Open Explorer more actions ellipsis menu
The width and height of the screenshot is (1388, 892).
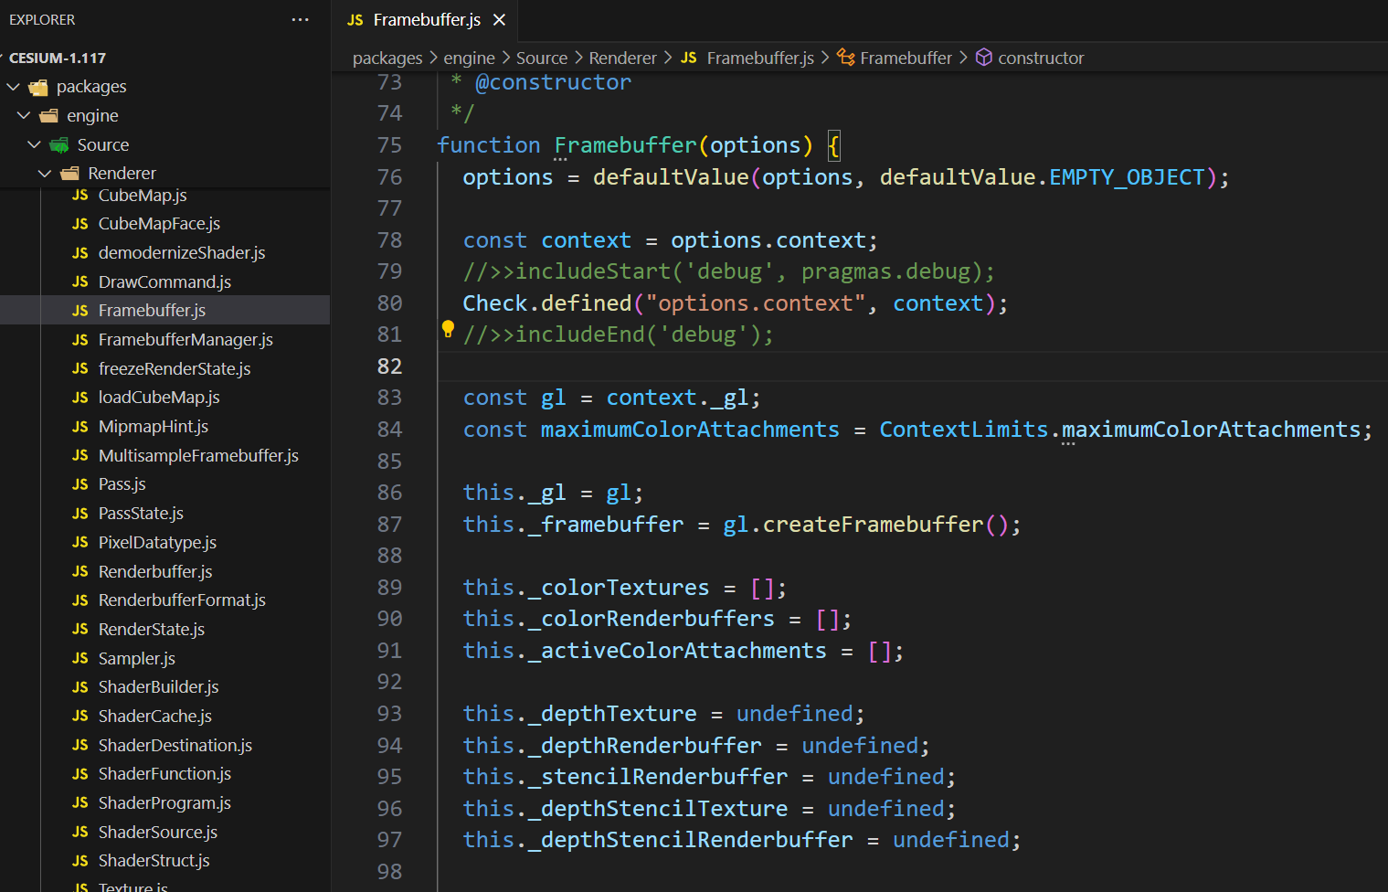click(x=300, y=19)
